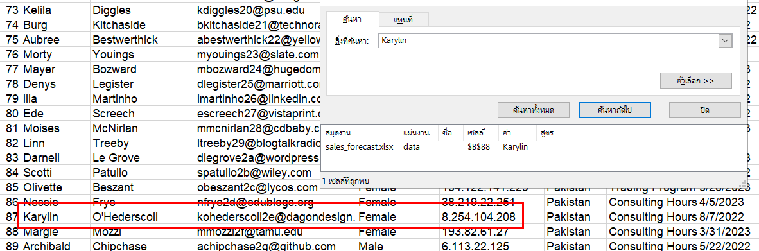Select IP cell 6.113.22.125
This screenshot has height=251, width=759.
492,246
